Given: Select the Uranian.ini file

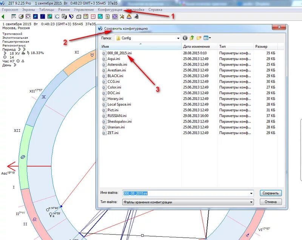Looking at the screenshot, I should click(116, 127).
